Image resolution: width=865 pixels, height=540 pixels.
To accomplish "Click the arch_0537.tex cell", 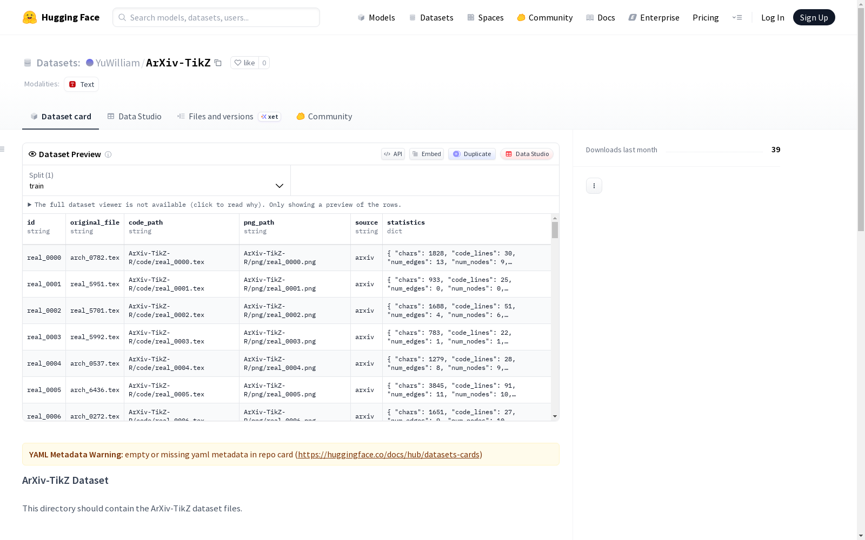I will click(x=95, y=364).
